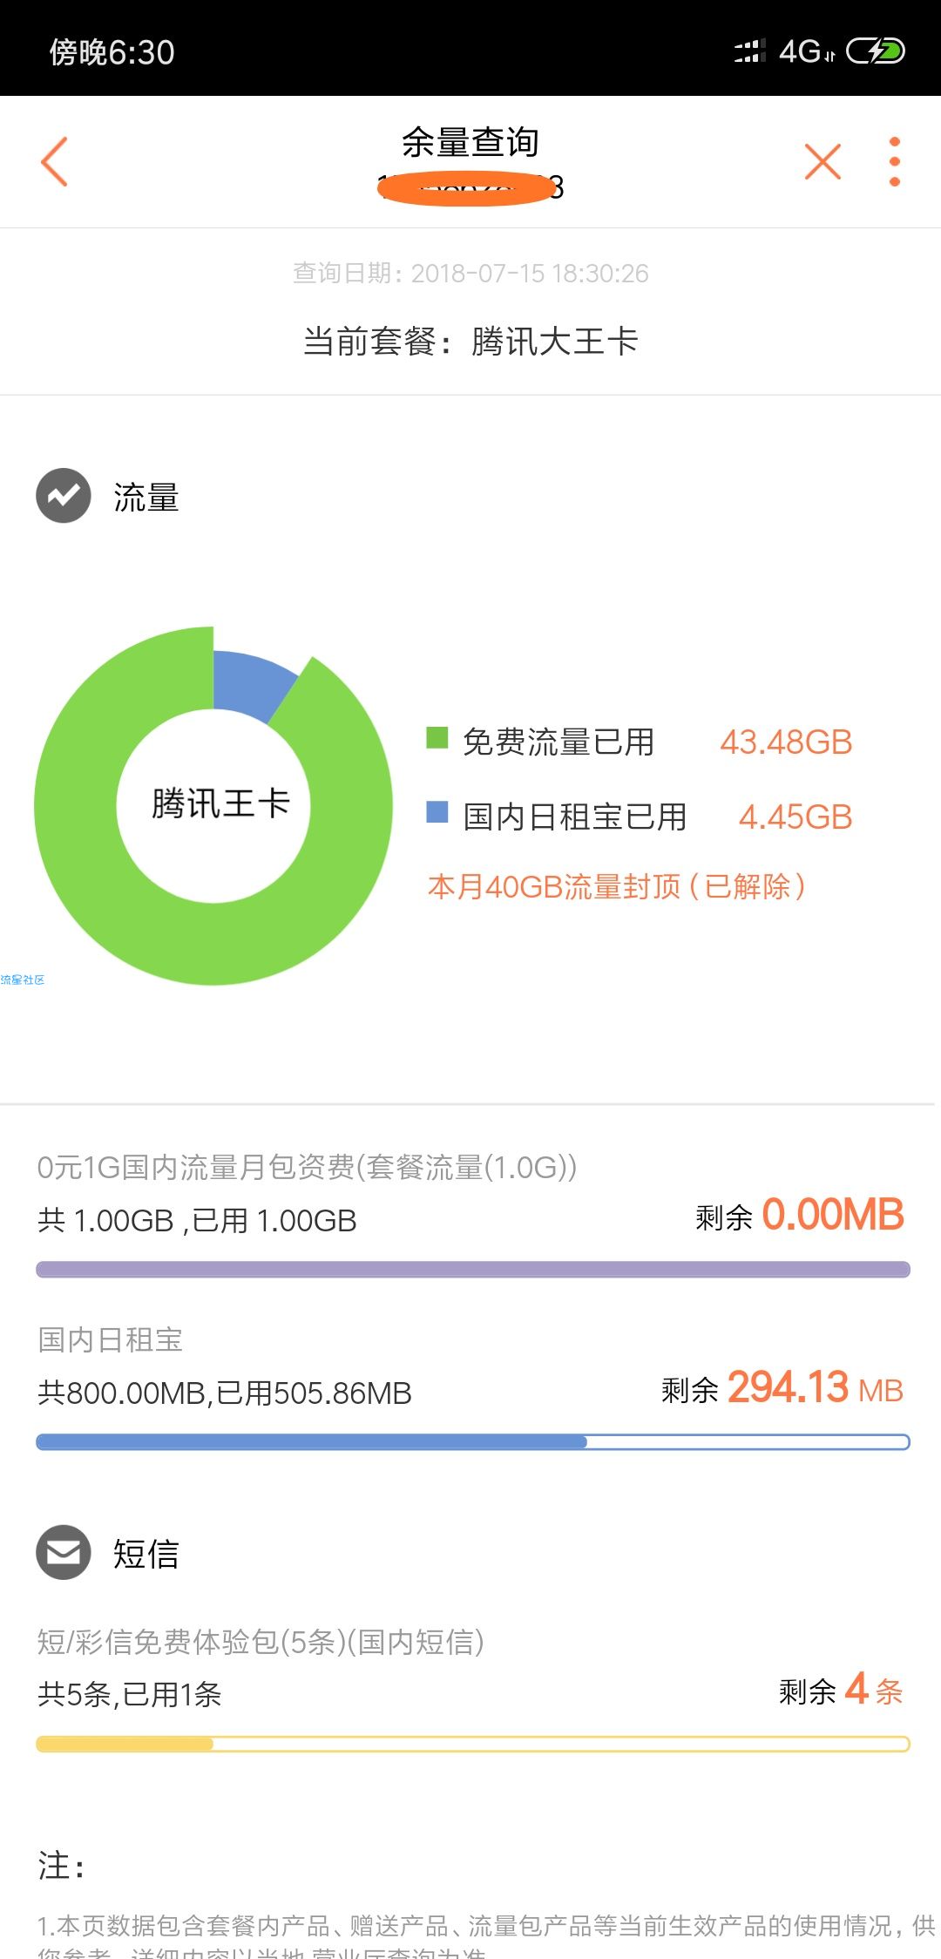Close the page with the X icon
This screenshot has width=941, height=1959.
point(823,162)
